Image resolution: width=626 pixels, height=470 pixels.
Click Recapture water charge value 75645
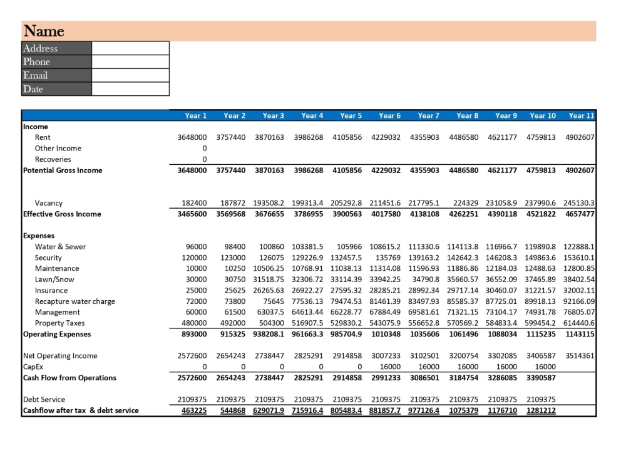tap(274, 301)
